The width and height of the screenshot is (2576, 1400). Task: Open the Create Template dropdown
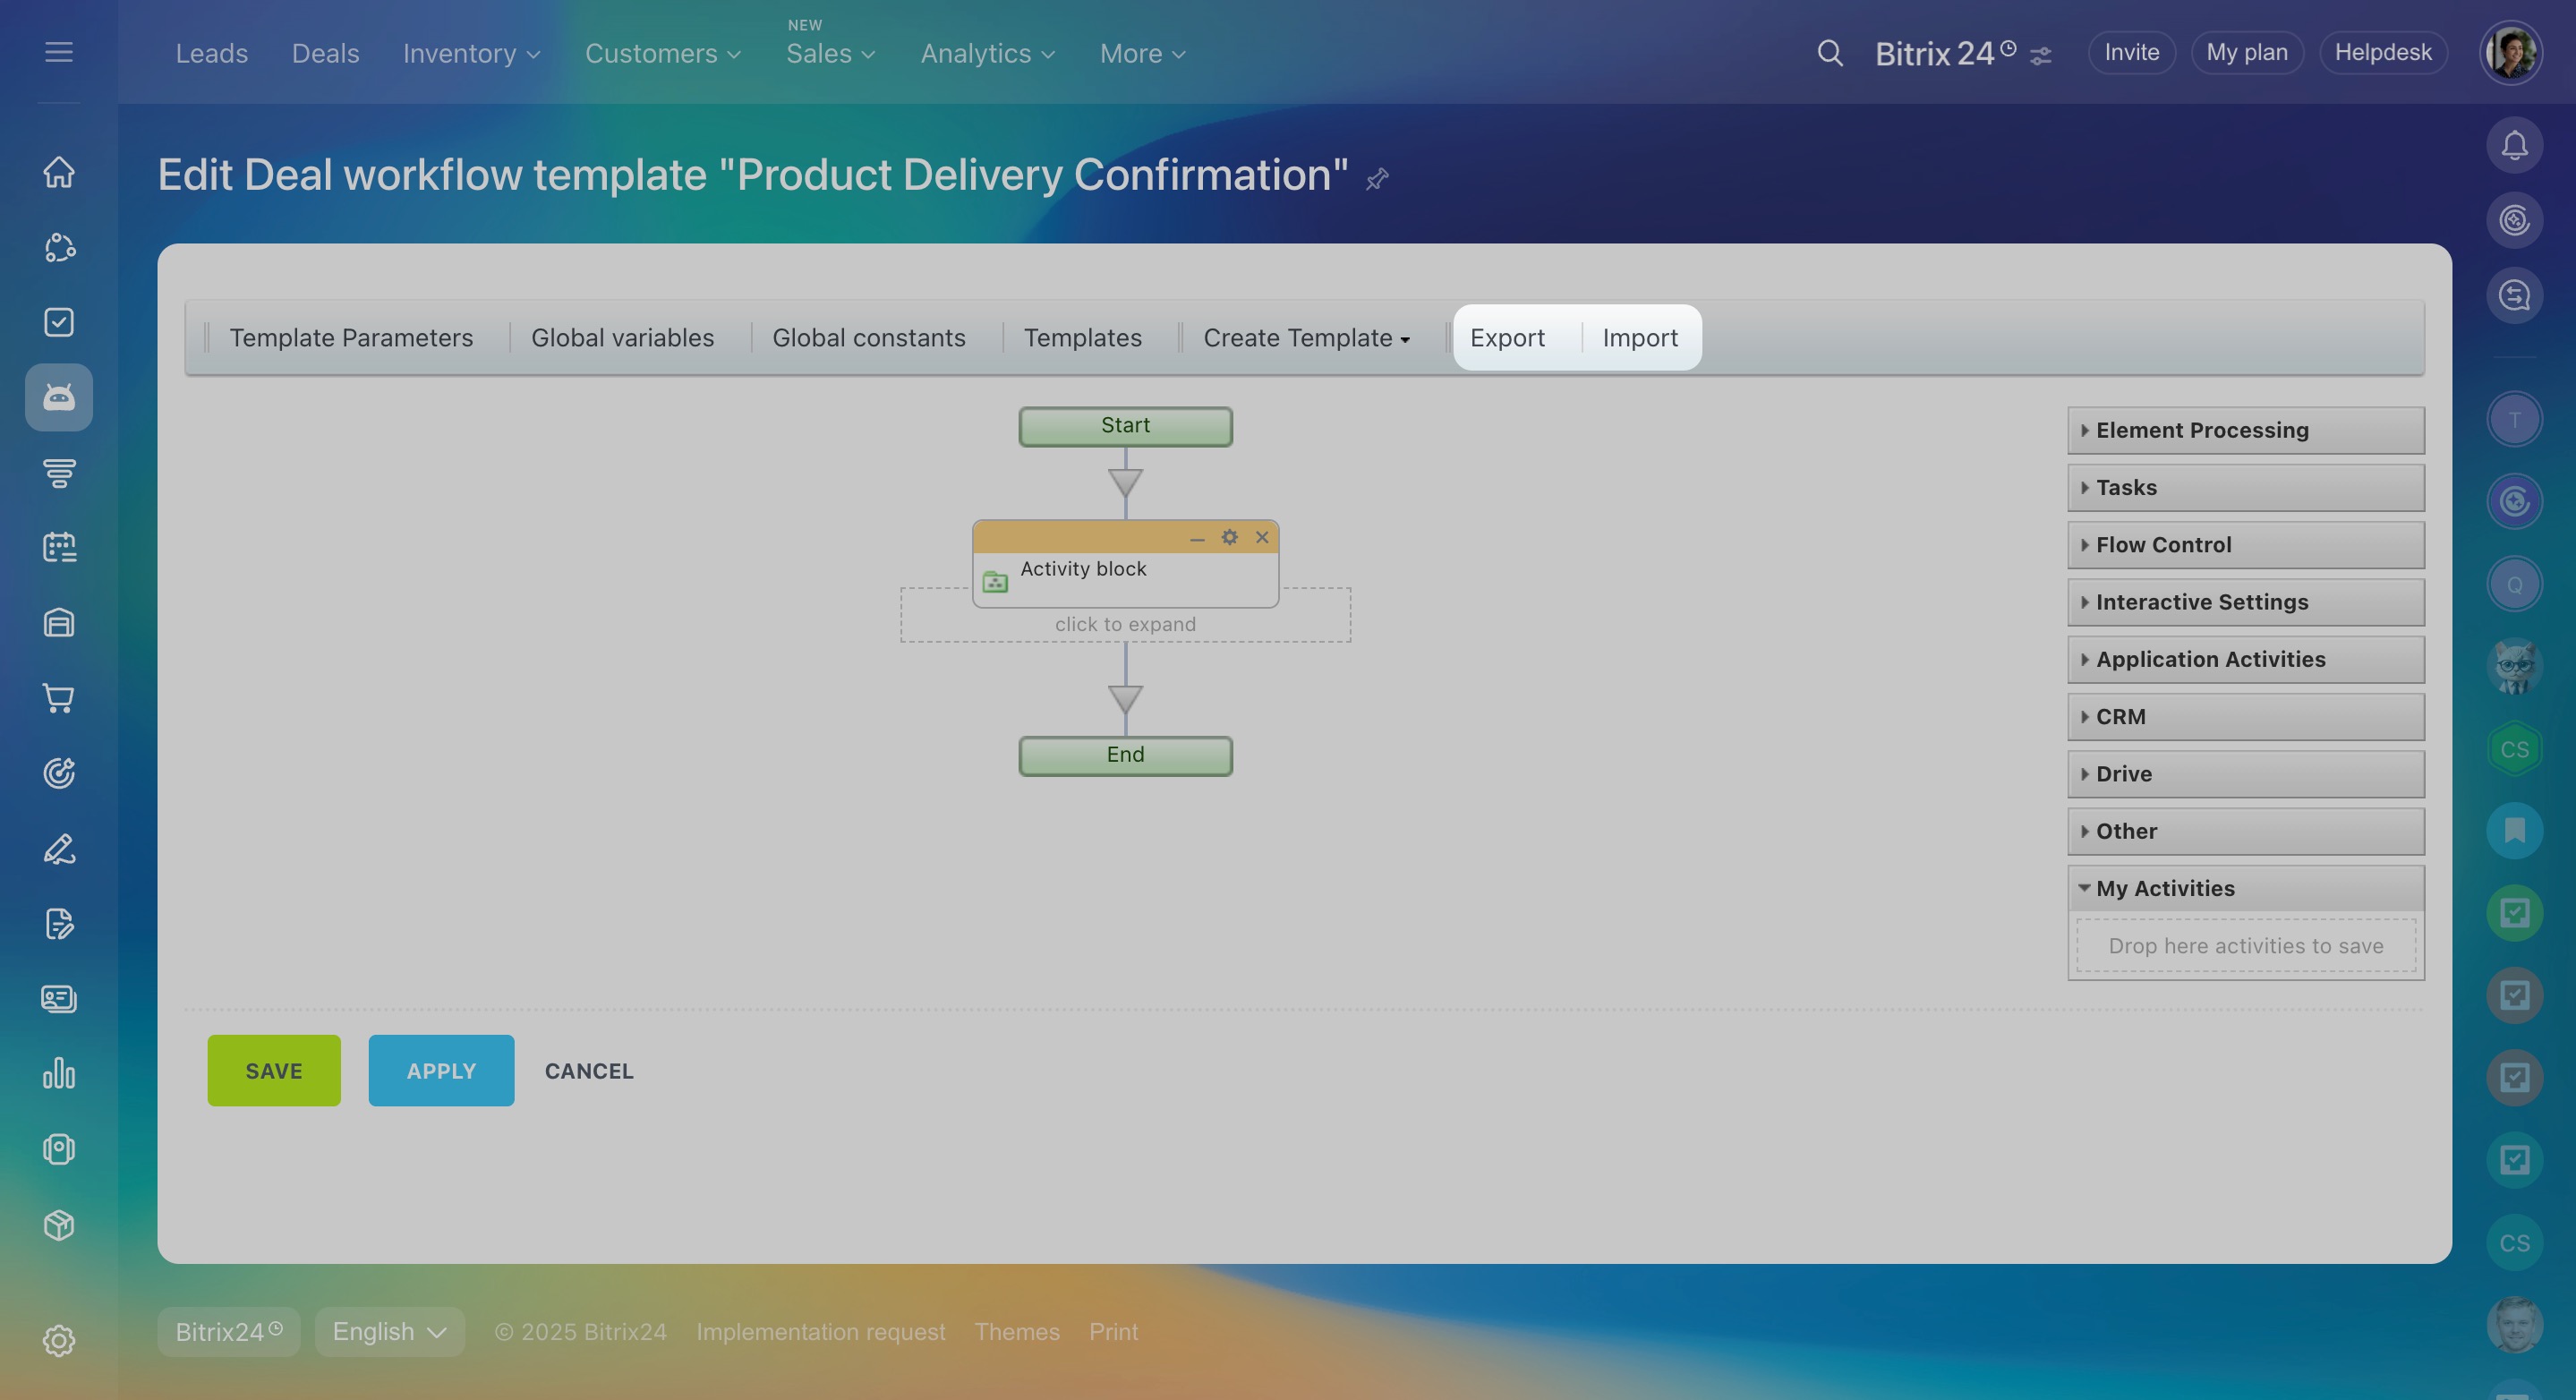(x=1306, y=338)
